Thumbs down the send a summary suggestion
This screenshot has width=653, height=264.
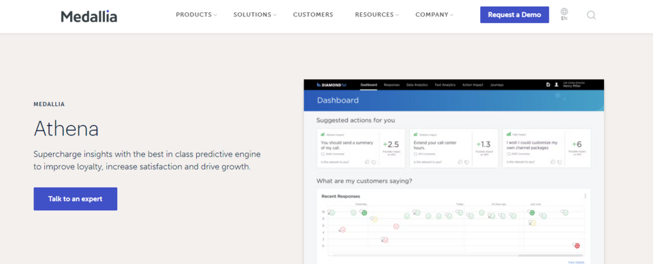[374, 163]
